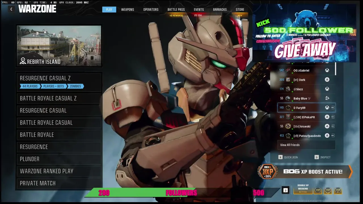Select Warzone Ranked Play
This screenshot has width=363, height=204.
click(59, 171)
